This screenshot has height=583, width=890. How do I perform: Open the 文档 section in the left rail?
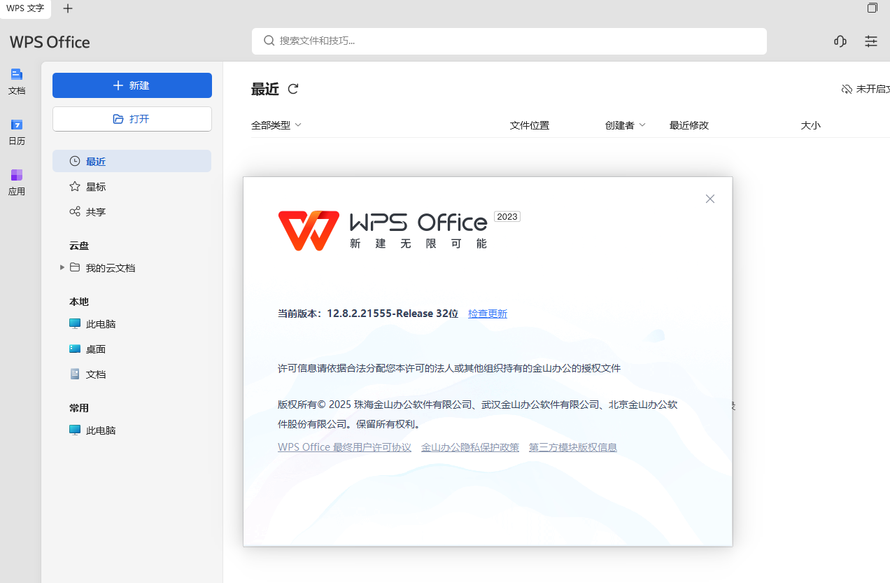17,81
